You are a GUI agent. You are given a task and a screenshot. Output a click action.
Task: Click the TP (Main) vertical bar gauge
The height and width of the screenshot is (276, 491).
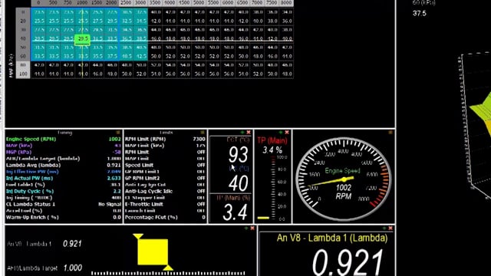click(x=273, y=188)
